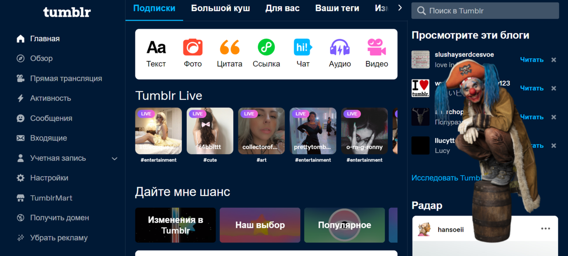This screenshot has height=256, width=568.
Task: Open the Главная home icon
Action: tap(20, 39)
